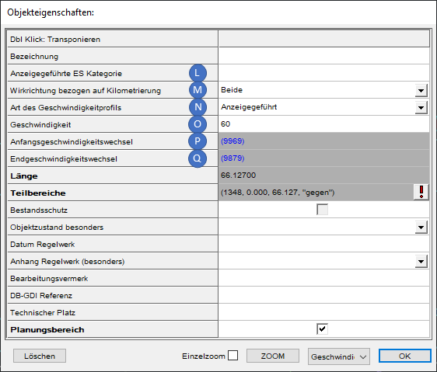Select the Bestandsschutz label

(39, 210)
